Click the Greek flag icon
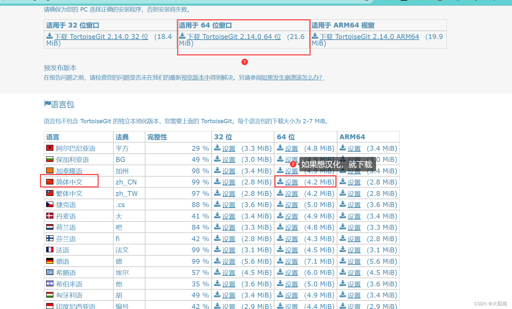The height and width of the screenshot is (309, 512). [x=50, y=272]
